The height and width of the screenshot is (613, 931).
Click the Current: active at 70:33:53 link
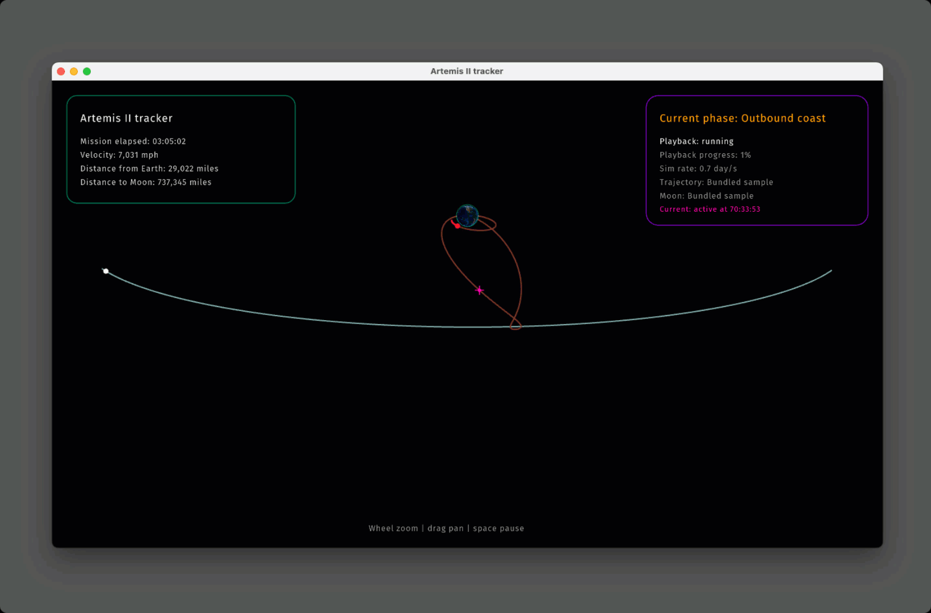tap(710, 209)
